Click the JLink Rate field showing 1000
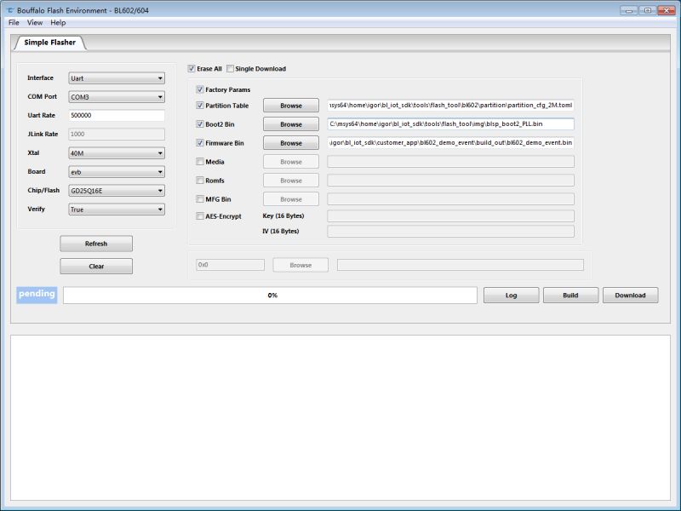This screenshot has height=511, width=681. tap(117, 135)
